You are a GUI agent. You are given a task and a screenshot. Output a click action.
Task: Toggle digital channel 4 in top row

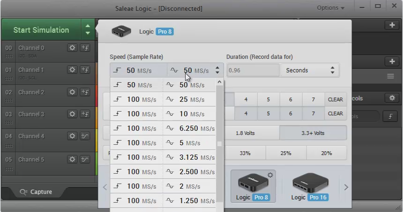[x=245, y=99]
